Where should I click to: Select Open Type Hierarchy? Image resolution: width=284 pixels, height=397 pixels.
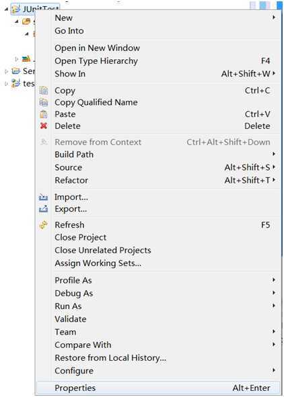(158, 60)
